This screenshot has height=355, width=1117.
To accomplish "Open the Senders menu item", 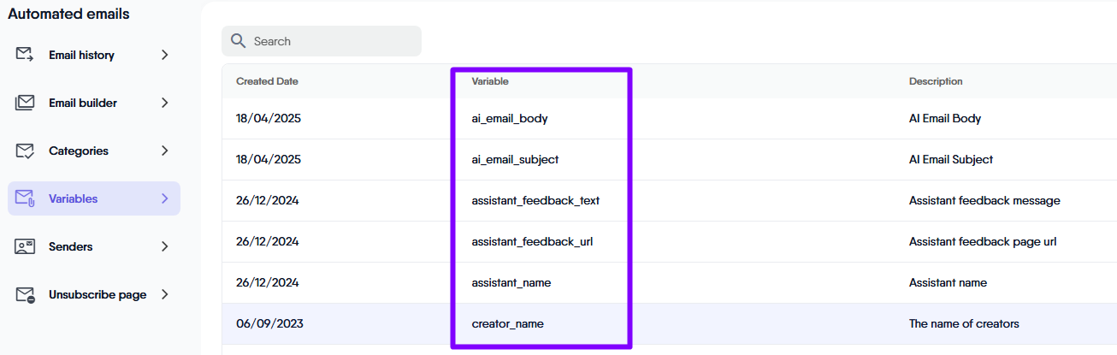I will [x=70, y=246].
